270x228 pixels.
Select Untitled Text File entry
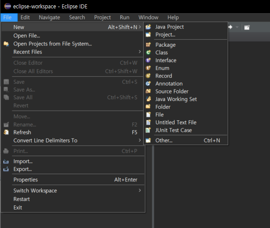(x=185, y=122)
